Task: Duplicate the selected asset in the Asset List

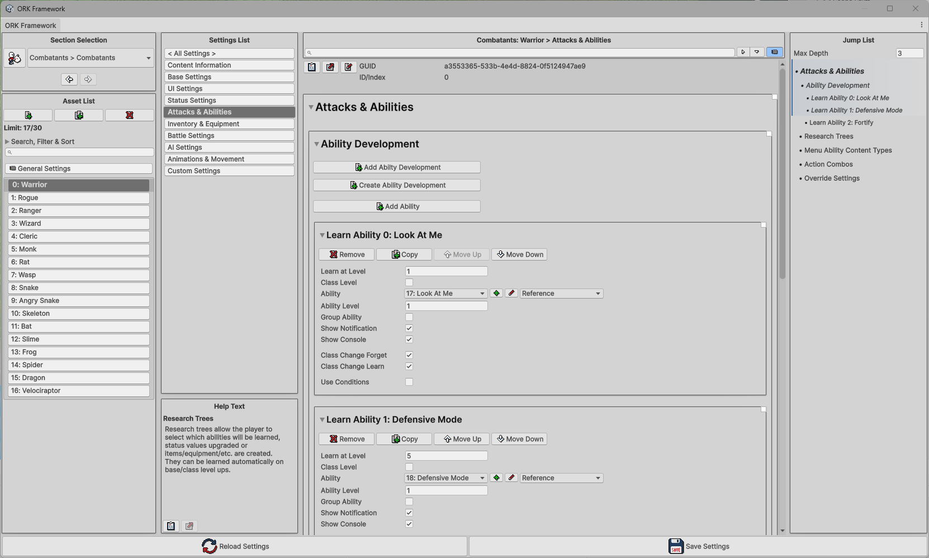Action: coord(79,115)
